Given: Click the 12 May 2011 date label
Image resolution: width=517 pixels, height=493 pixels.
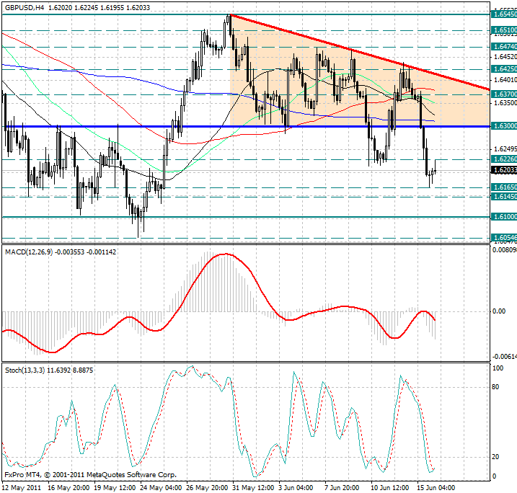Looking at the screenshot, I should click(22, 487).
